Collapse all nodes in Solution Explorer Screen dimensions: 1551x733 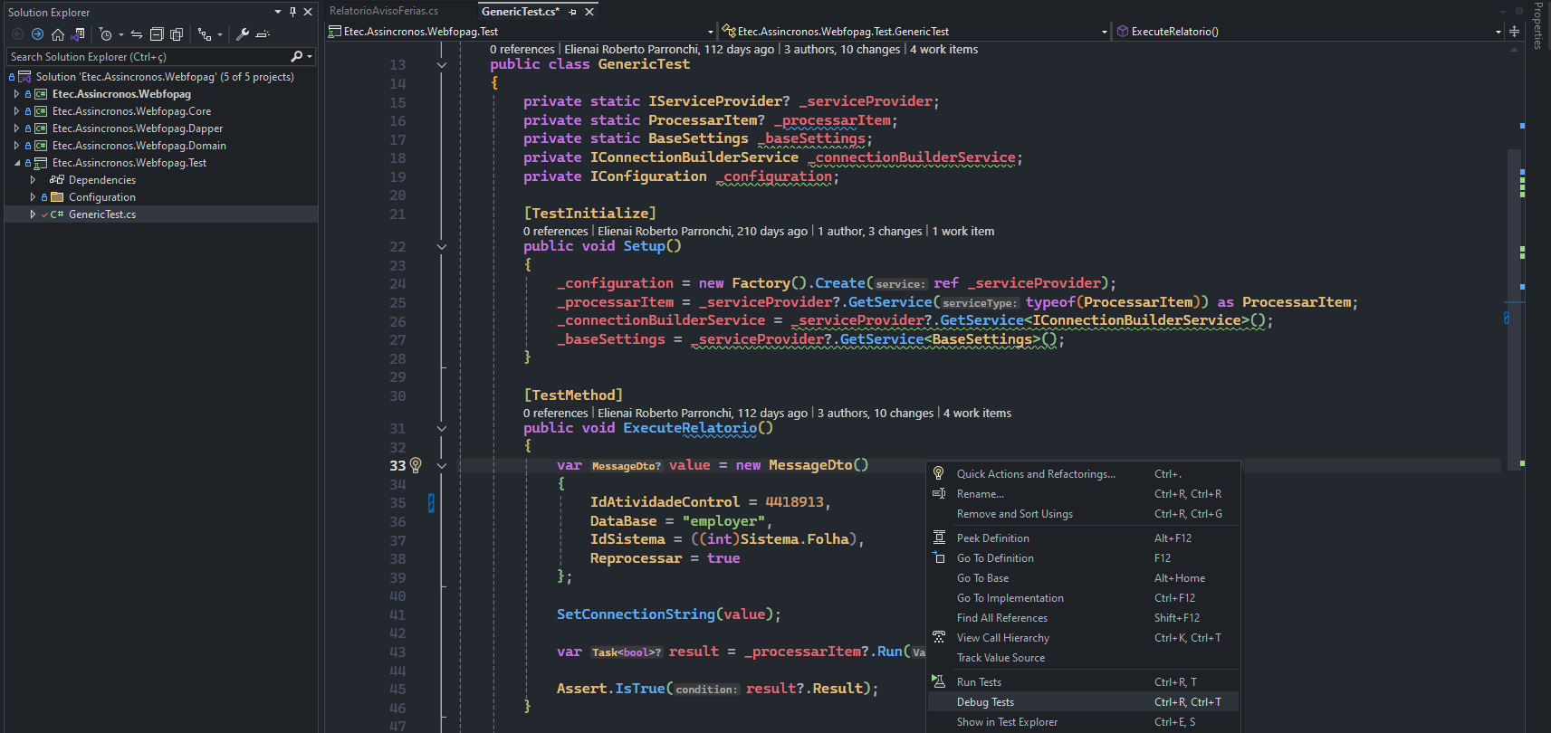pyautogui.click(x=157, y=34)
